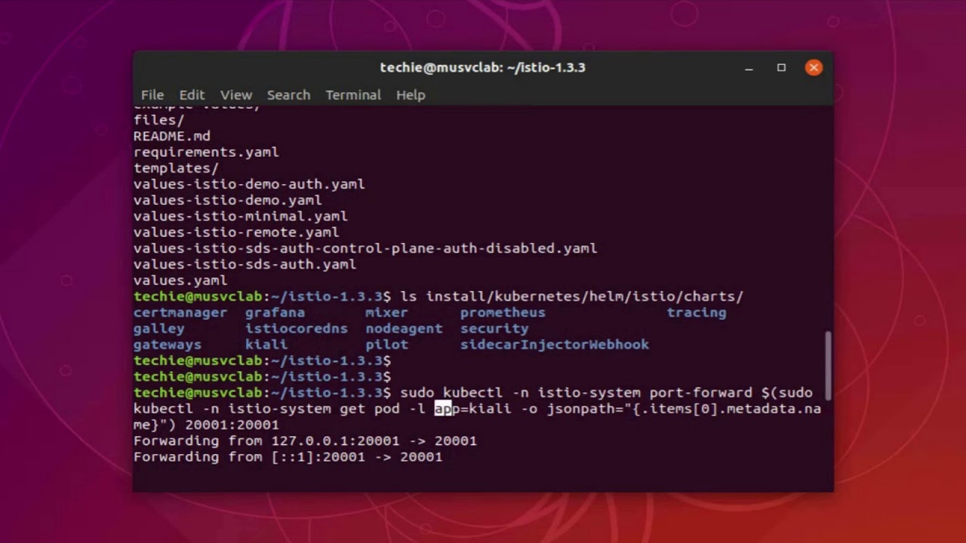Click the README.md line
Image resolution: width=966 pixels, height=543 pixels.
point(172,137)
